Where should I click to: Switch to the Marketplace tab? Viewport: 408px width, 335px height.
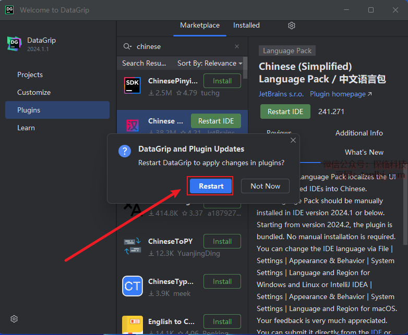[200, 26]
